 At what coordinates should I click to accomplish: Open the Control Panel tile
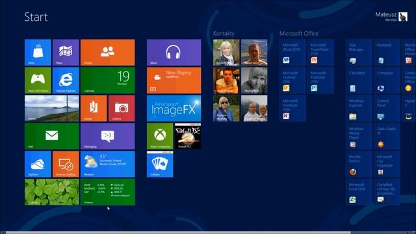[387, 109]
